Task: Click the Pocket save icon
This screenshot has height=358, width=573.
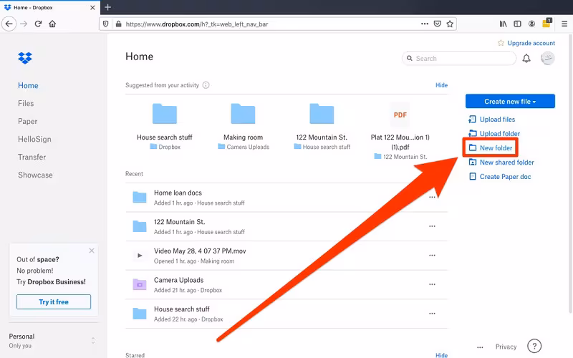Action: [437, 24]
